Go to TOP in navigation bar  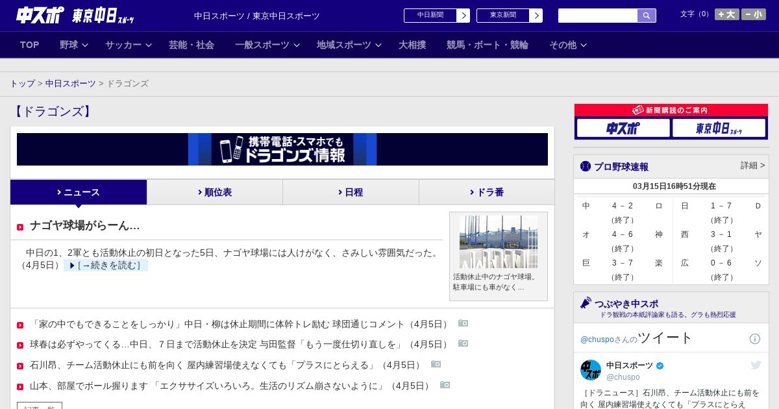coord(30,45)
